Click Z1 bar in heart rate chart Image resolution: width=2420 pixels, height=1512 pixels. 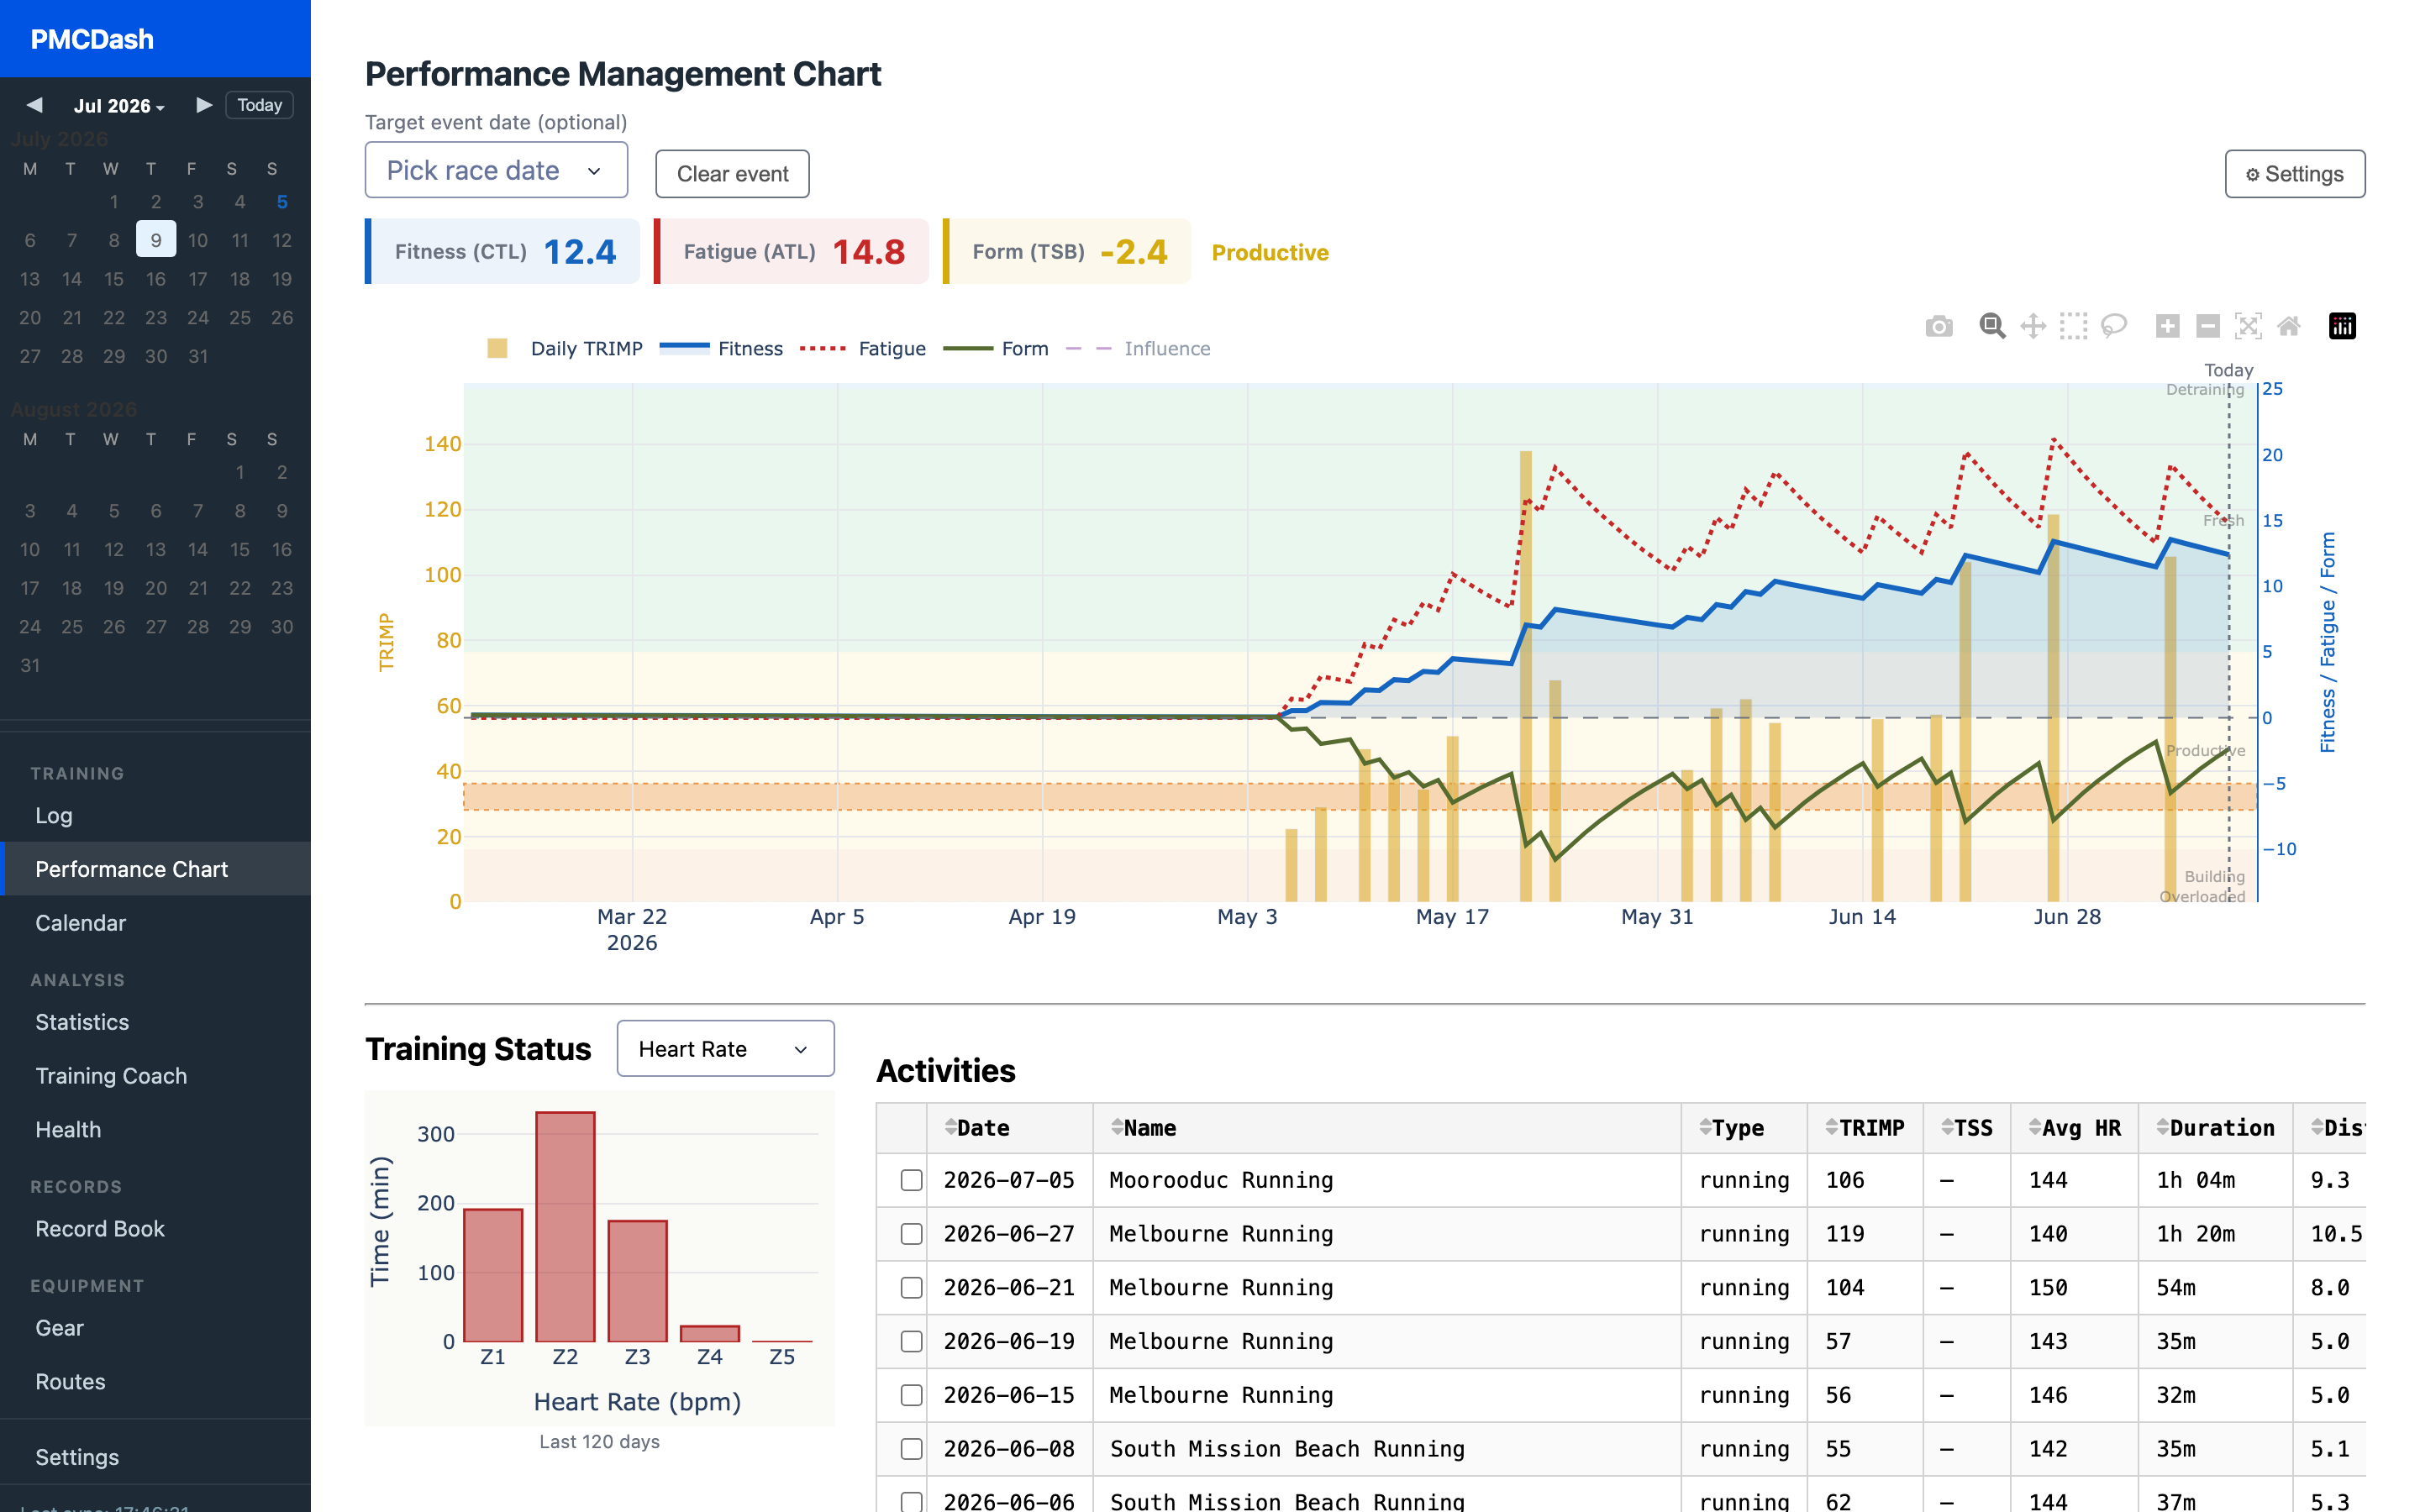(x=493, y=1275)
